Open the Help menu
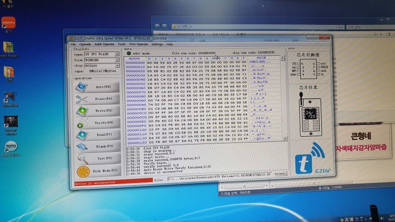395x222 pixels. pos(170,44)
